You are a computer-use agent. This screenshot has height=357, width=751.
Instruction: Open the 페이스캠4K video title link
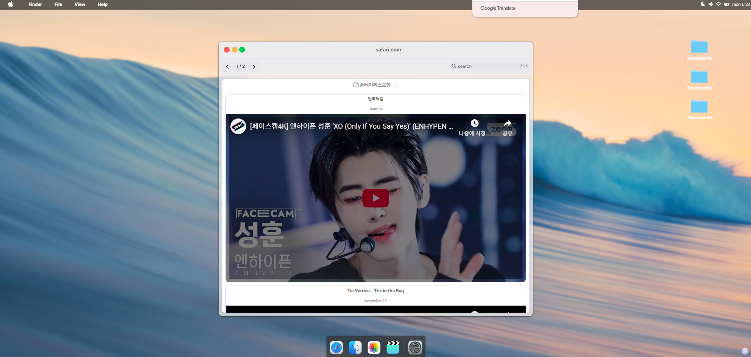pos(351,126)
